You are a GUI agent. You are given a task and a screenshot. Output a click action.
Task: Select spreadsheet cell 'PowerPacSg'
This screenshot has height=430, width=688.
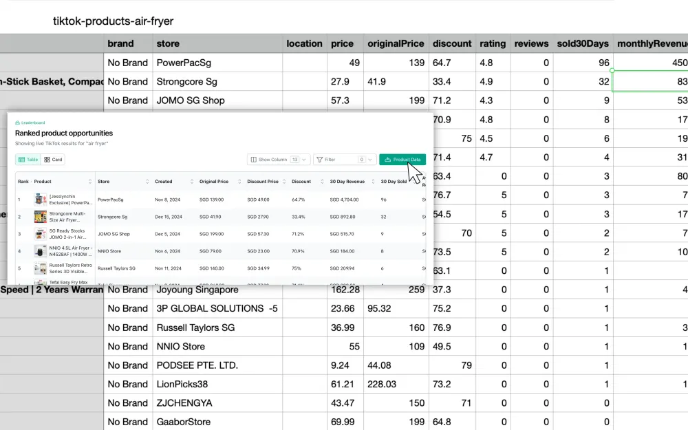[217, 63]
